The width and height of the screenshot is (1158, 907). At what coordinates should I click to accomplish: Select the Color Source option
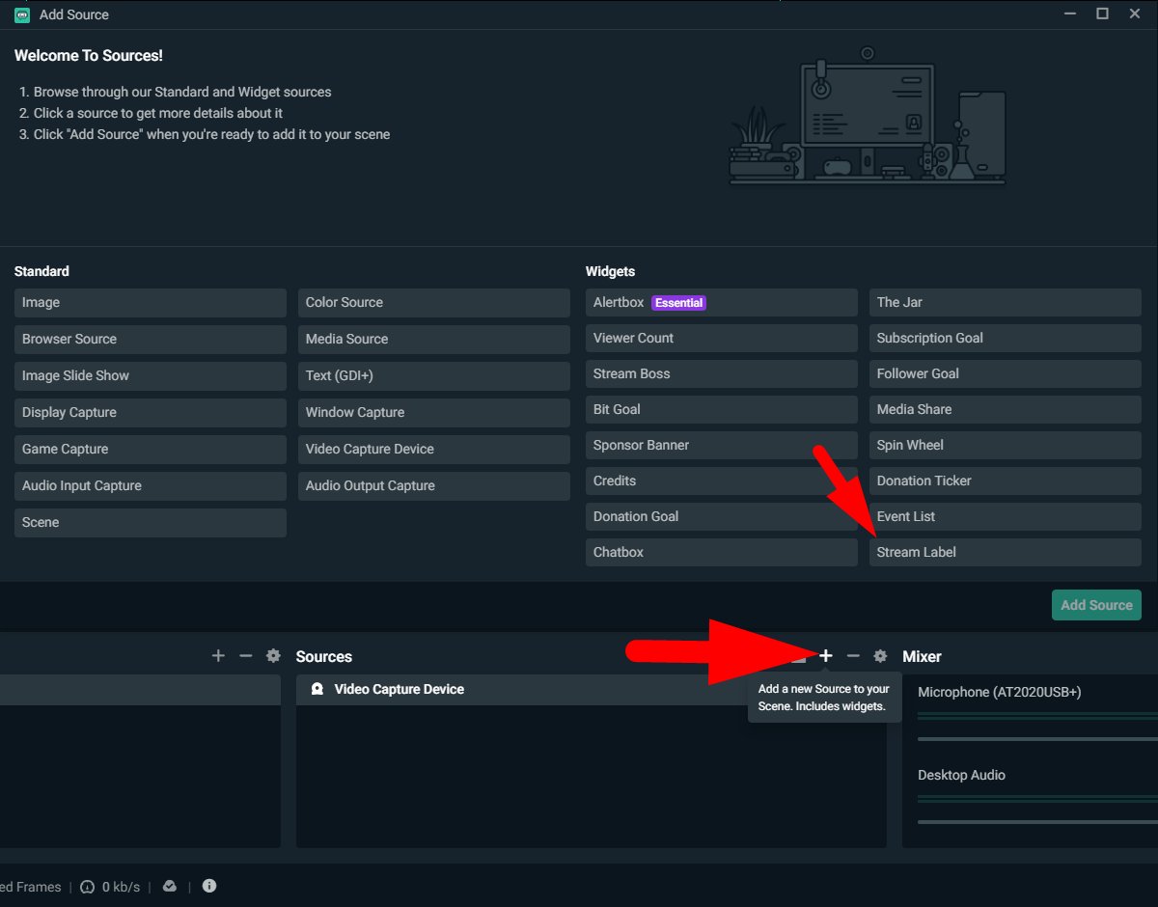coord(434,302)
